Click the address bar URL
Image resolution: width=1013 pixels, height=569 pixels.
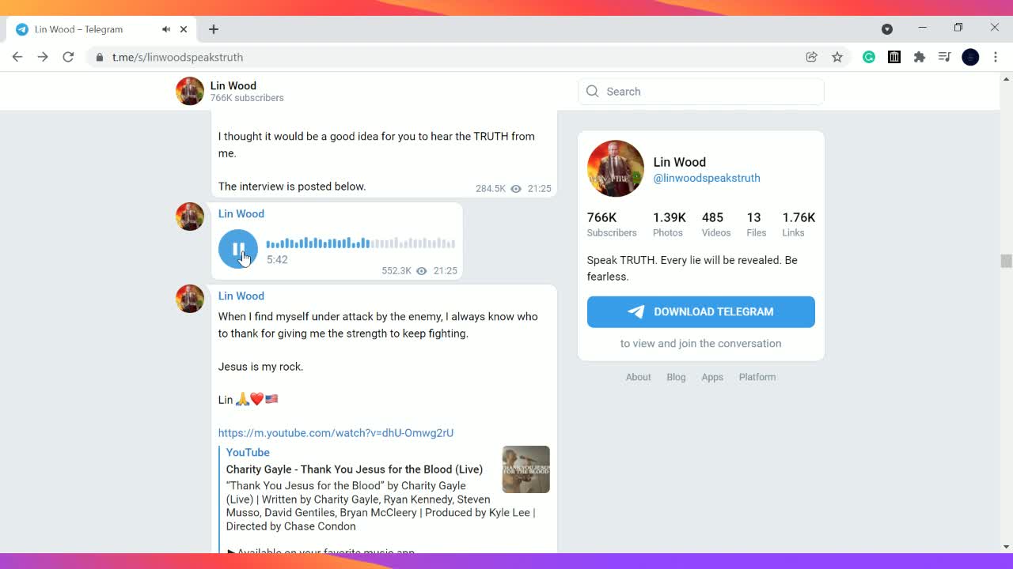click(x=177, y=57)
